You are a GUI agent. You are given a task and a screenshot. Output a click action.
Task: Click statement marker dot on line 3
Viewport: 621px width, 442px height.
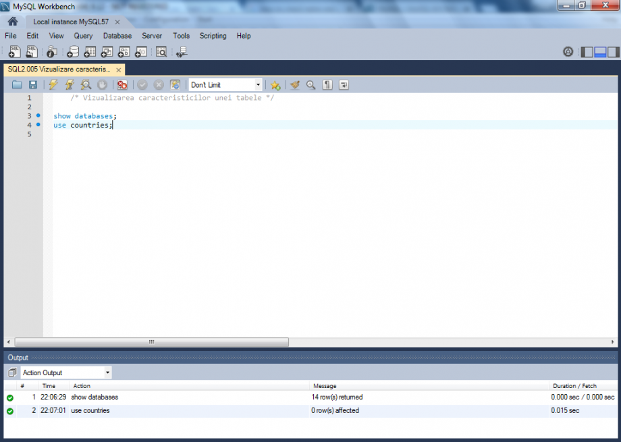click(x=38, y=115)
